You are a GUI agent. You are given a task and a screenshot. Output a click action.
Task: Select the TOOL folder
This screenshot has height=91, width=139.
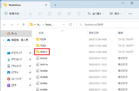tap(43, 46)
